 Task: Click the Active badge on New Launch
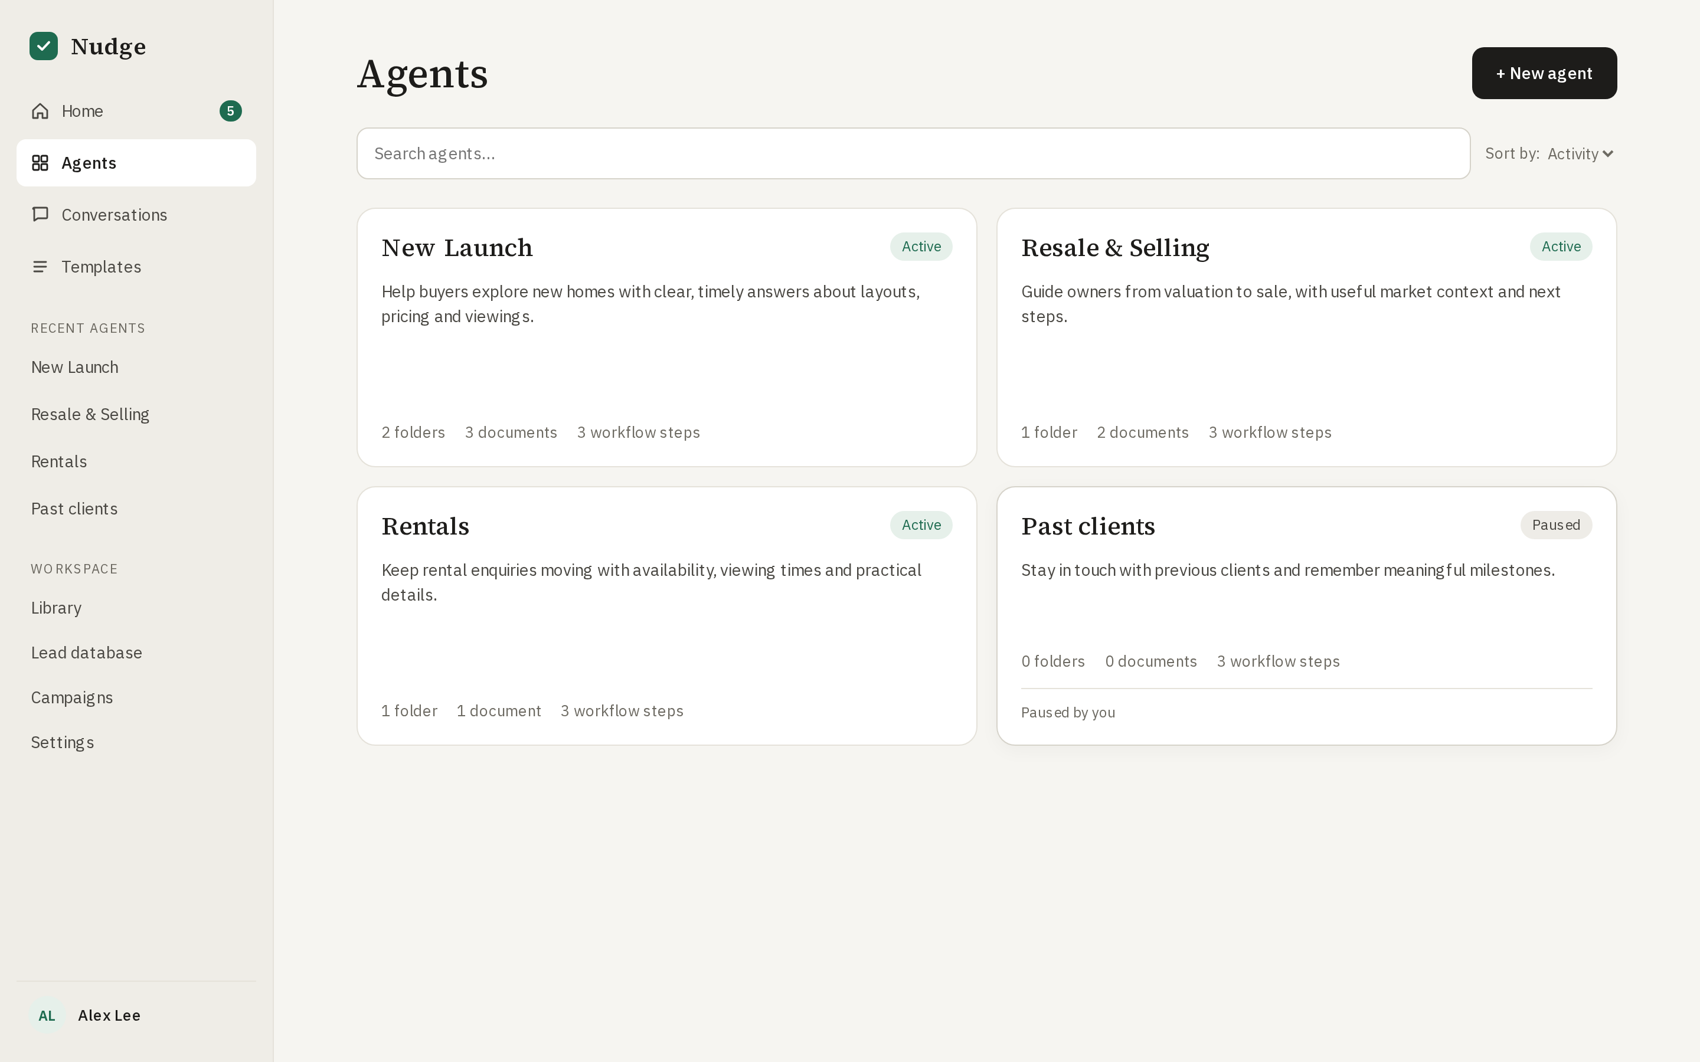pyautogui.click(x=921, y=247)
